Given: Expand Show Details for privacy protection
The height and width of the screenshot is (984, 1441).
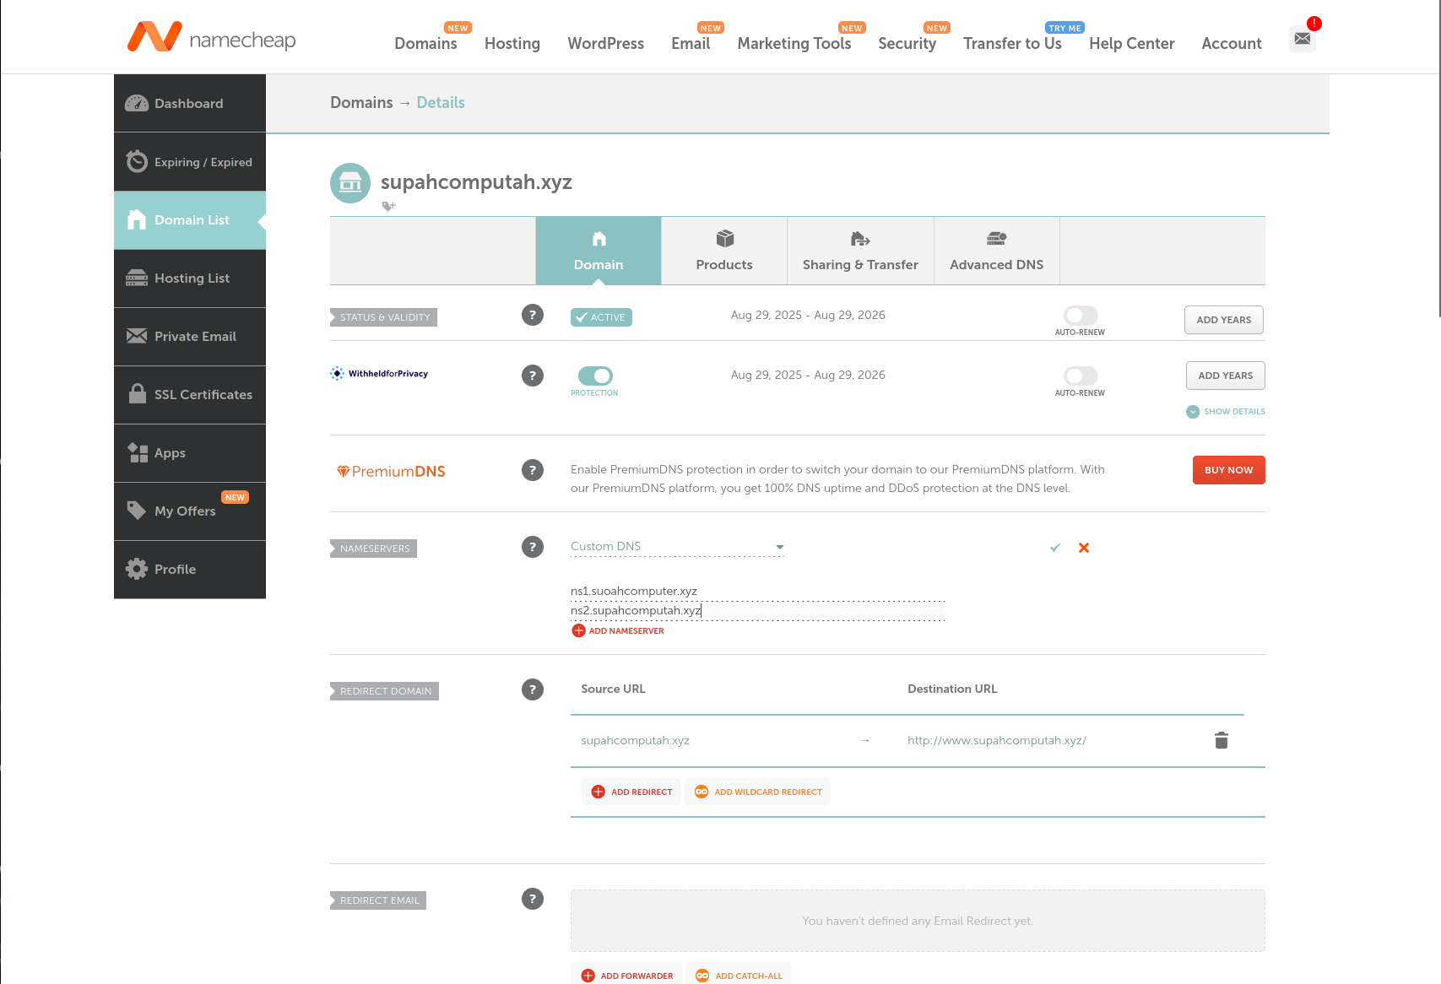Looking at the screenshot, I should pyautogui.click(x=1226, y=412).
